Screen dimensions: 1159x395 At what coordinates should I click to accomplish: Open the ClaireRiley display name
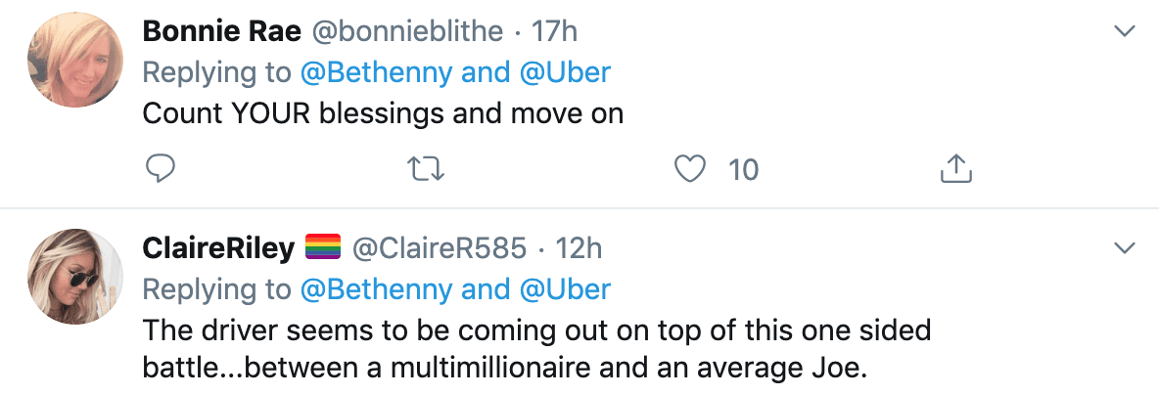pyautogui.click(x=218, y=248)
